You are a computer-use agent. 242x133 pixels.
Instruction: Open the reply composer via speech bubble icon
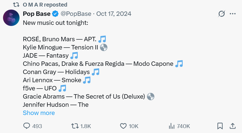27,126
